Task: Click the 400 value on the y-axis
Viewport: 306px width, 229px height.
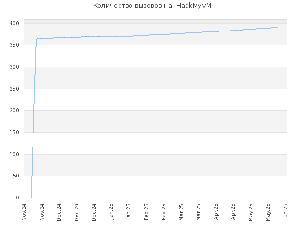Action: coord(14,23)
